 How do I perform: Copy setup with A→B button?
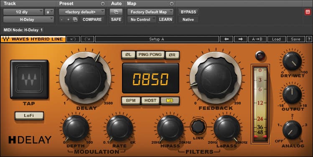257,39
